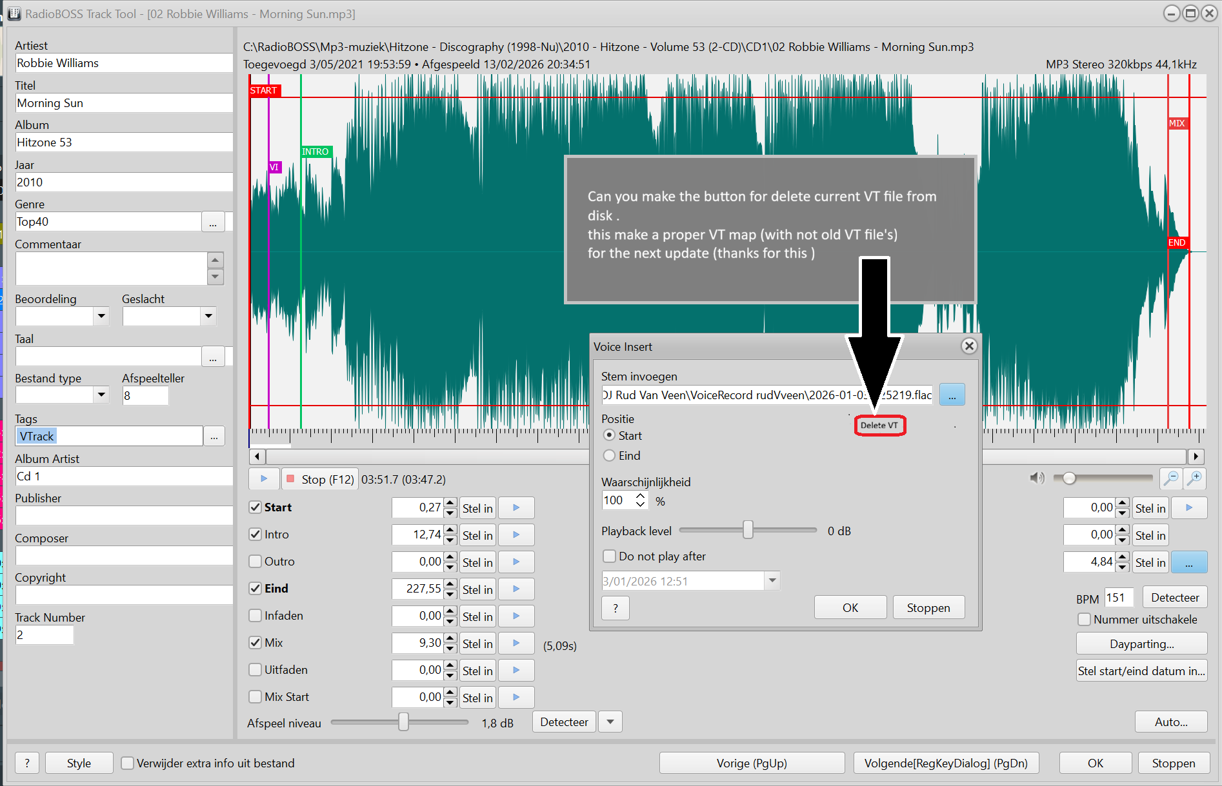Open the Tags browse button
This screenshot has height=786, width=1222.
tap(214, 437)
